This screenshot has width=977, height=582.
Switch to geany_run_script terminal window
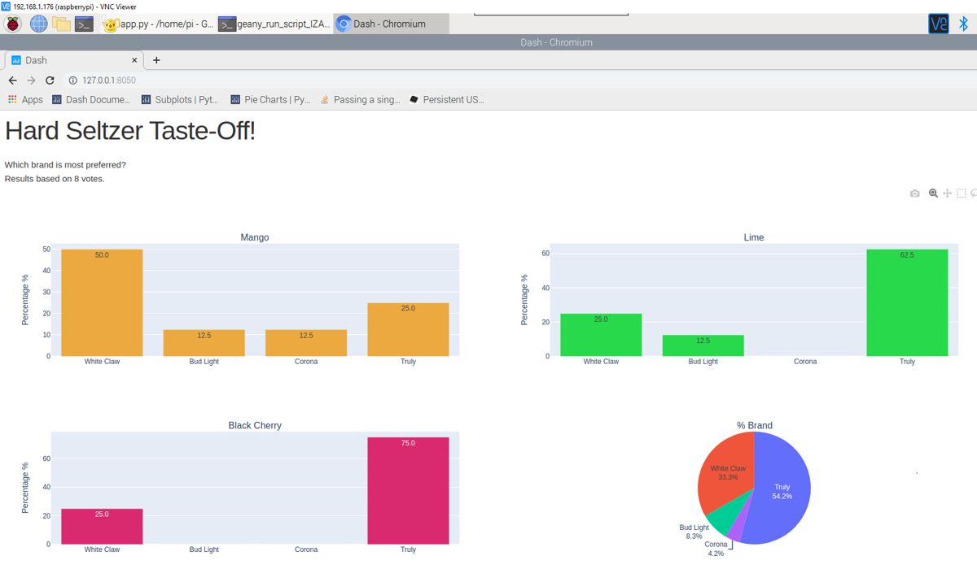275,24
